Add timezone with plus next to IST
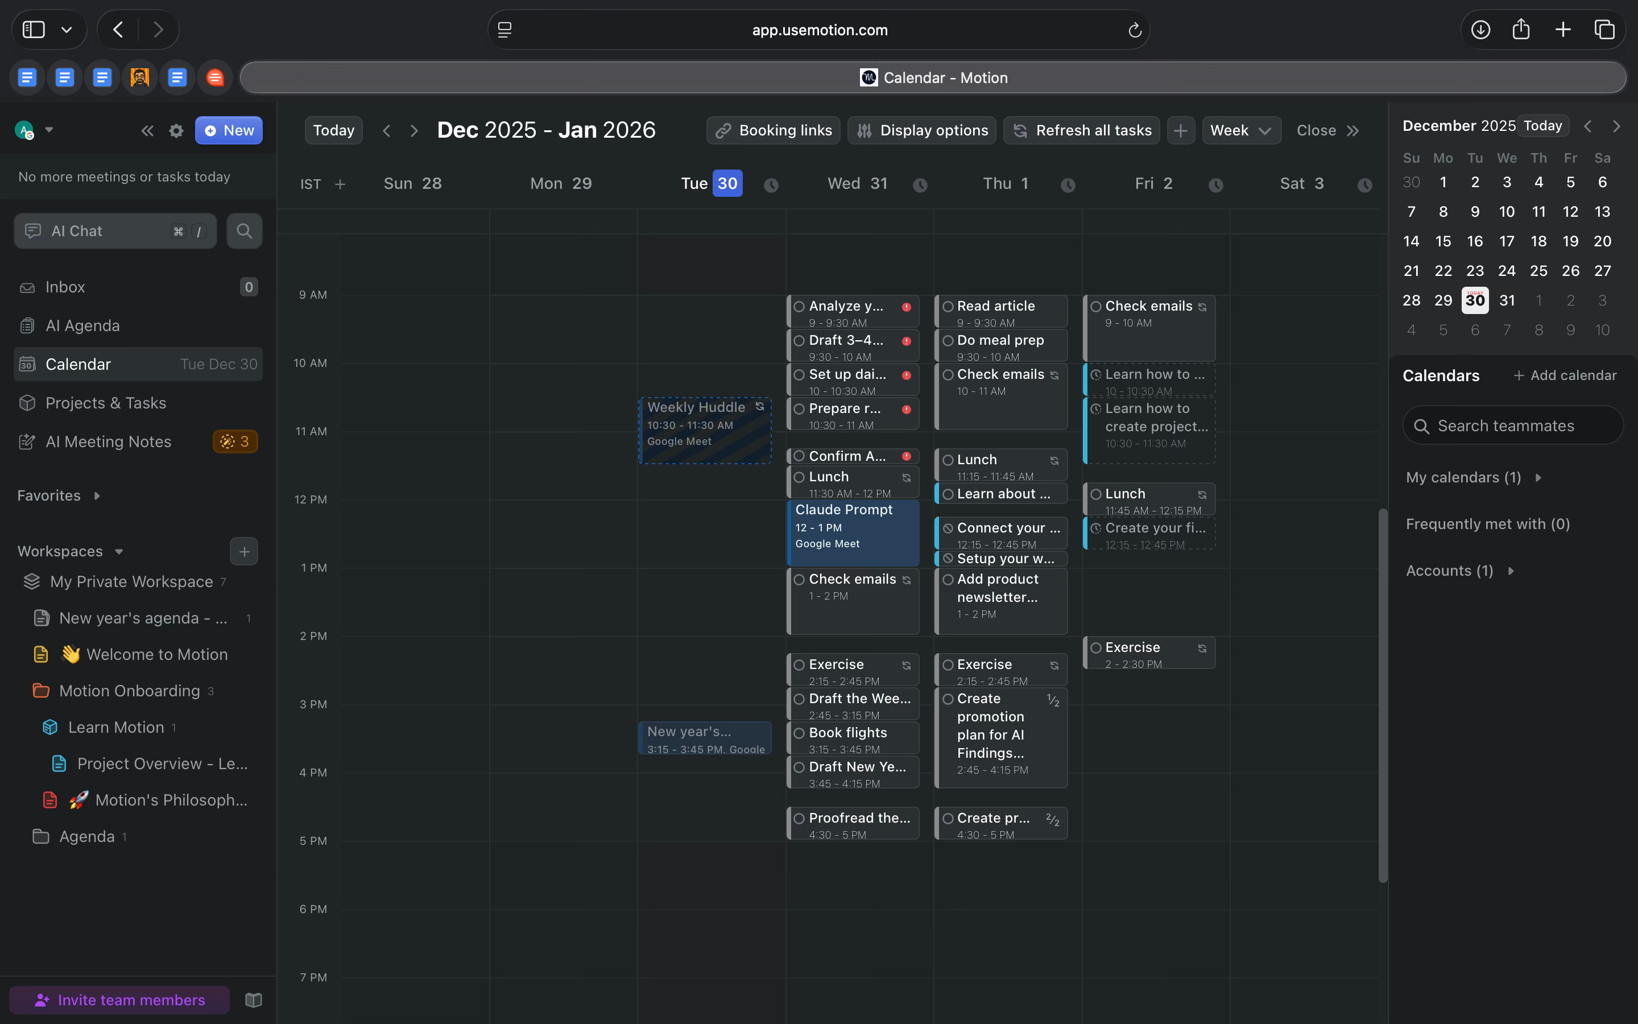The width and height of the screenshot is (1638, 1024). click(340, 184)
